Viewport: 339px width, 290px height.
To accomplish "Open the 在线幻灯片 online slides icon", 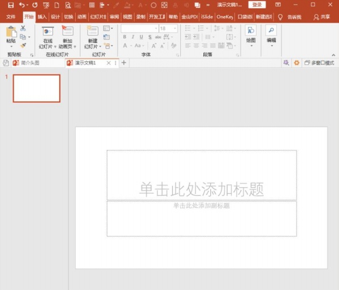I will tap(48, 32).
